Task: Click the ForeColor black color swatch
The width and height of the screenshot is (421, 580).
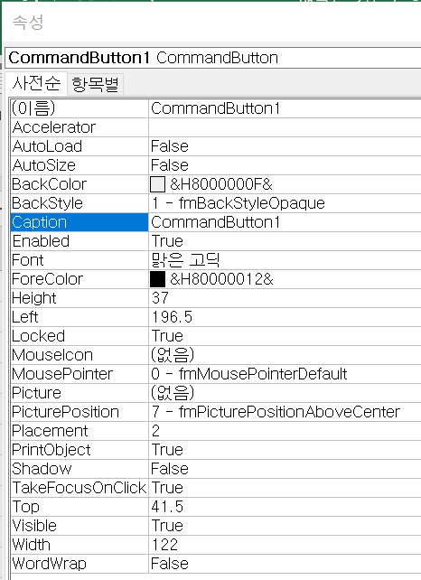Action: [x=157, y=279]
